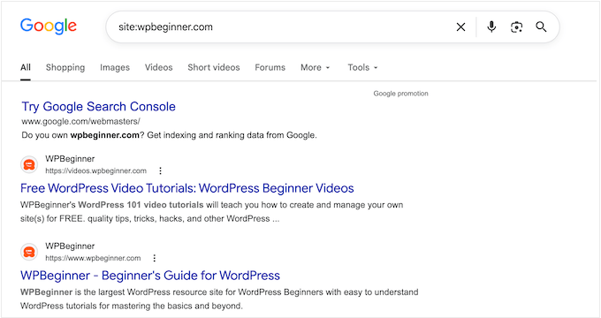Image resolution: width=601 pixels, height=318 pixels.
Task: Click the https://www.wpbeginner.com URL
Action: pos(93,258)
